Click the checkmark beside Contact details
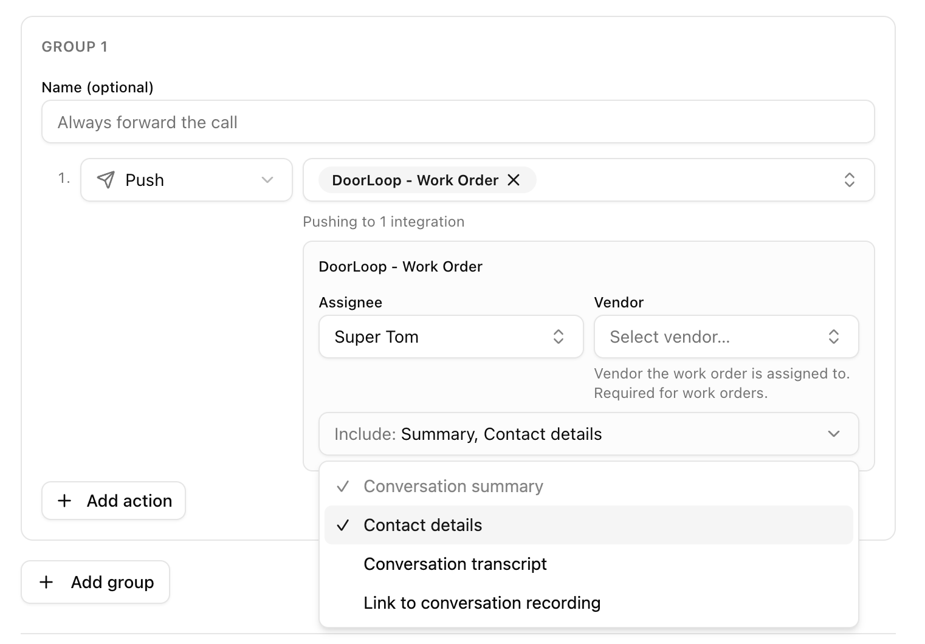The image size is (925, 644). [x=343, y=525]
